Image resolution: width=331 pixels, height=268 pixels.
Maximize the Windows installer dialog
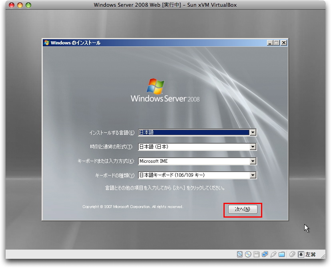click(277, 43)
